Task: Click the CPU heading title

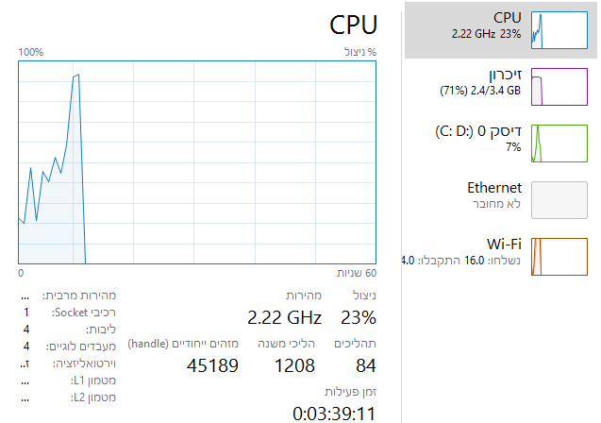Action: click(x=352, y=25)
